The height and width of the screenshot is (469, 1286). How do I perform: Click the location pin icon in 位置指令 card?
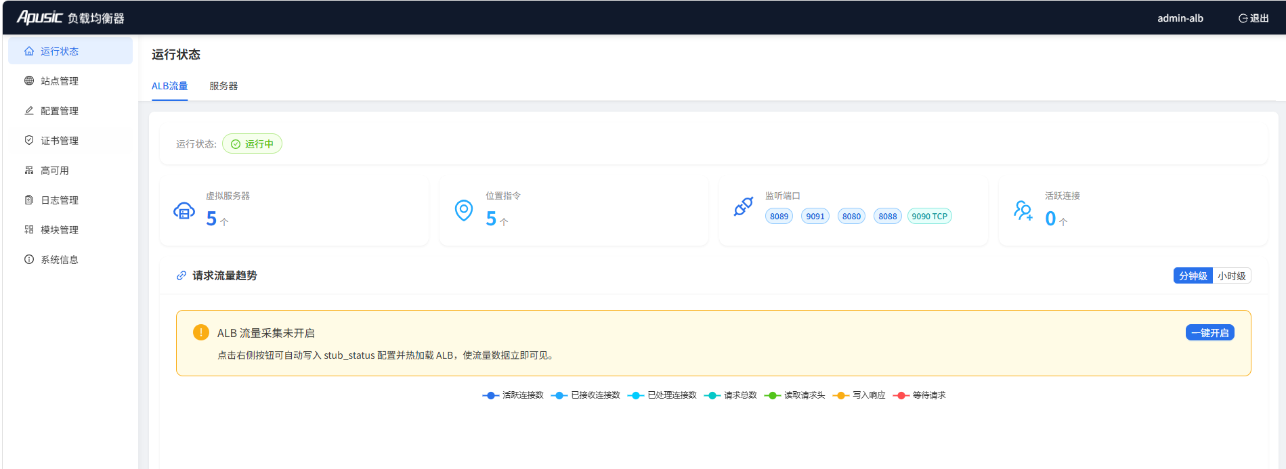click(x=464, y=210)
